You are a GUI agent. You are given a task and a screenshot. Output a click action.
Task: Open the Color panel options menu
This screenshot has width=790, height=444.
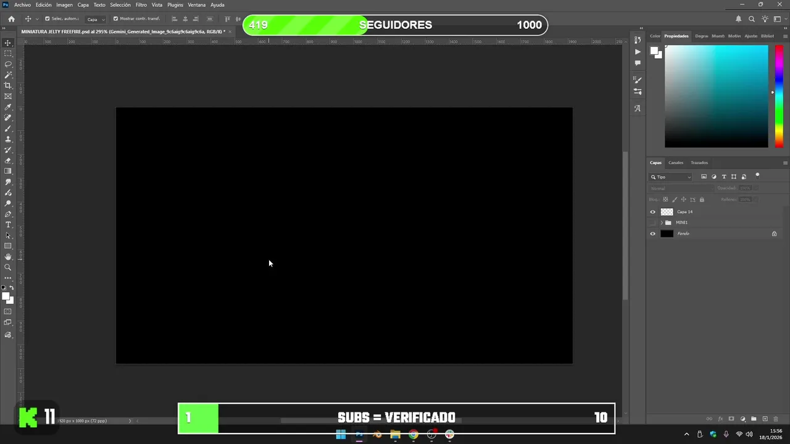(785, 36)
